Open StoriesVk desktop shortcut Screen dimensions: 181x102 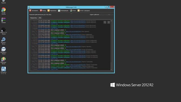coord(4,41)
